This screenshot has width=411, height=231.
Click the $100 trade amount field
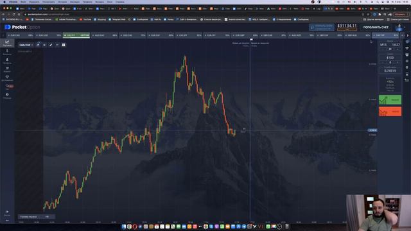390,58
